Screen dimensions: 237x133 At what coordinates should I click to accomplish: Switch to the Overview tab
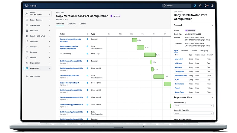(x=72, y=24)
